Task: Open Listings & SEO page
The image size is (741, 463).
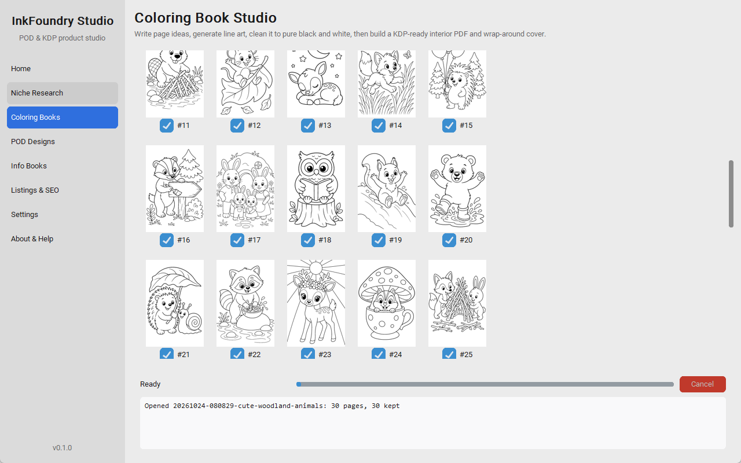Action: click(63, 190)
